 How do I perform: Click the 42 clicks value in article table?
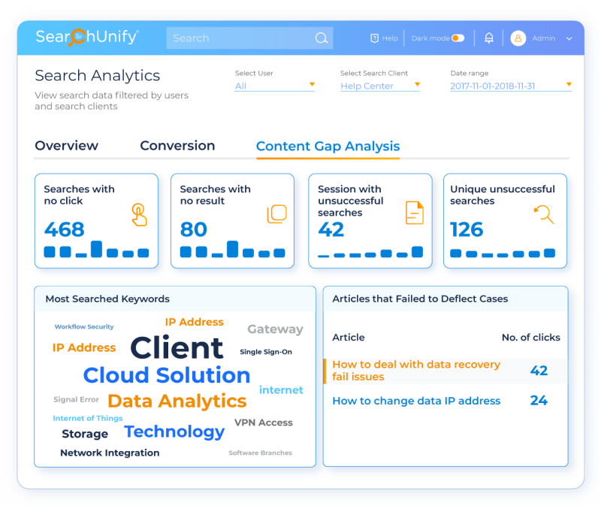(x=539, y=371)
